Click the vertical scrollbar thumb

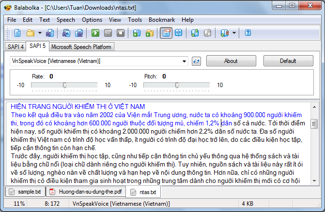pyautogui.click(x=314, y=124)
